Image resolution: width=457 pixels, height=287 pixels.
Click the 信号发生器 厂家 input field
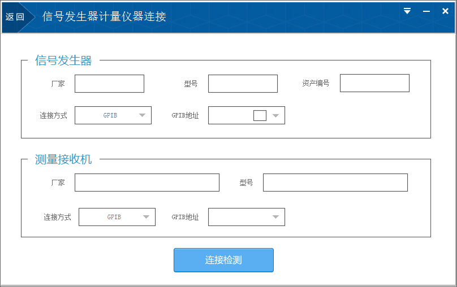109,84
